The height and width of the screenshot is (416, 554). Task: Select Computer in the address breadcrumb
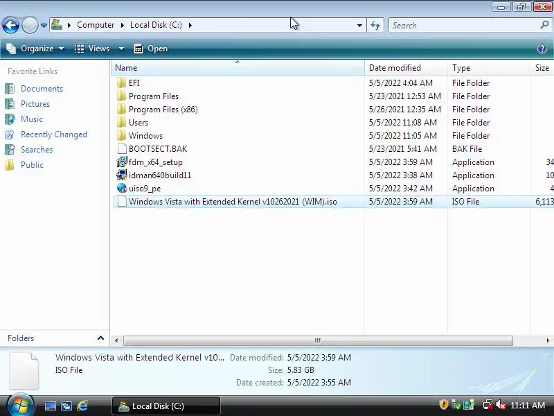(96, 25)
